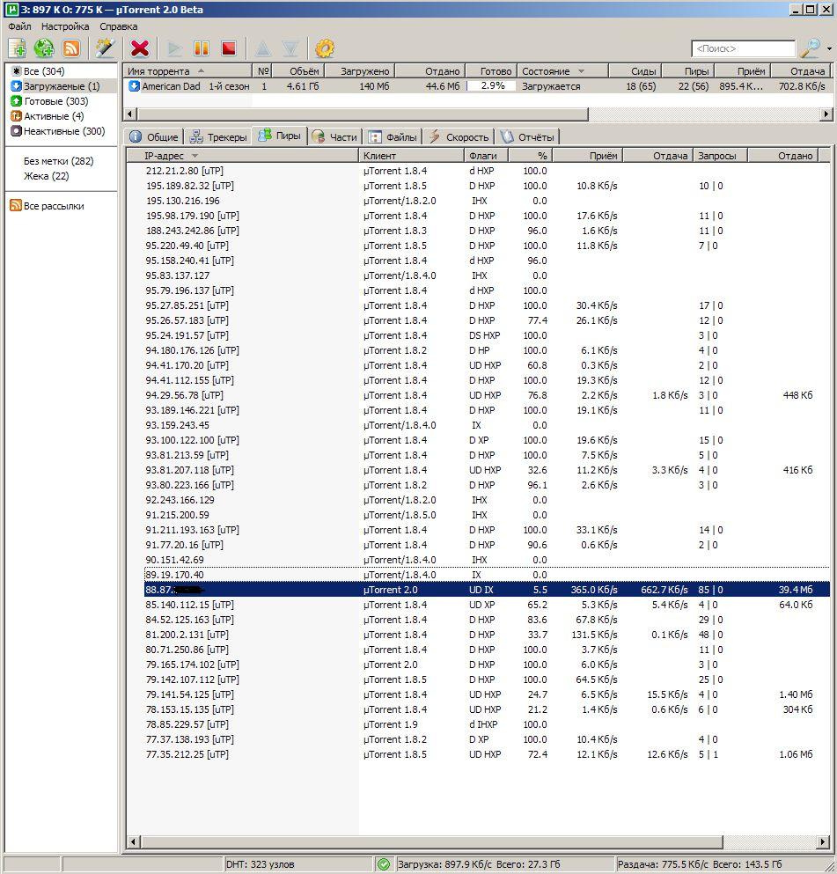Open Preferences via the gear icon
This screenshot has height=874, width=837.
coord(325,48)
